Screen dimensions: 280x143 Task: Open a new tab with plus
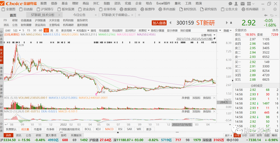(x=139, y=15)
